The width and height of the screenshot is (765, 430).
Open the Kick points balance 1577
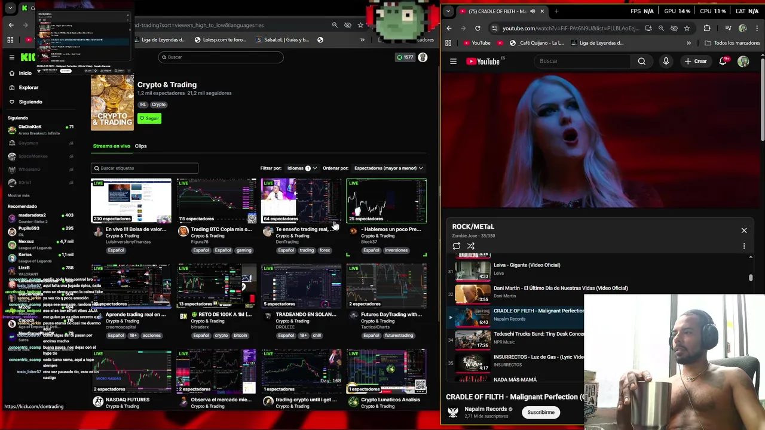[405, 57]
